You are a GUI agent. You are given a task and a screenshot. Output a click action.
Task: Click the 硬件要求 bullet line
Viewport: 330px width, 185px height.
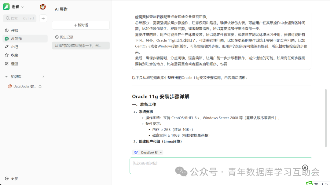point(153,124)
